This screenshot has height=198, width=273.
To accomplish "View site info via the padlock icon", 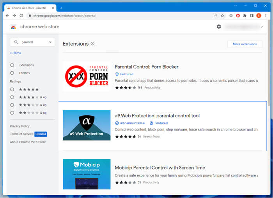I will 30,16.
